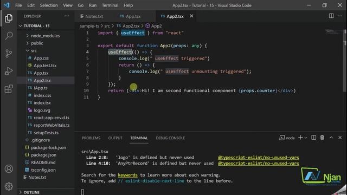Click sample-ts breadcrumb segment

tap(89, 26)
